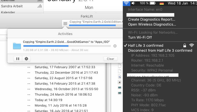The image size is (197, 112).
Task: Select row dated Thursday, 22 December 2016 at 21:17:43
Action: point(66,73)
